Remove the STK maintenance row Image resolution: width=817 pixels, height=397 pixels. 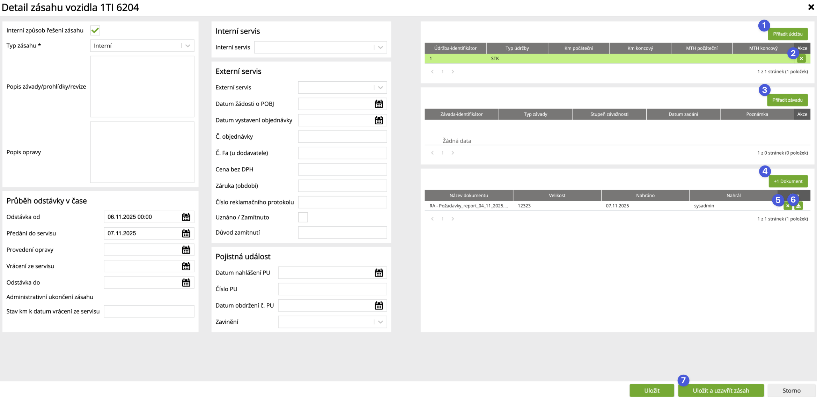(801, 59)
